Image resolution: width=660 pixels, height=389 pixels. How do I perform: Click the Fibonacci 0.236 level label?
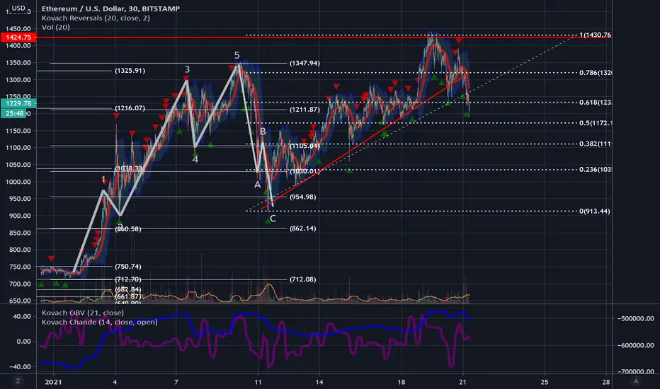[595, 170]
